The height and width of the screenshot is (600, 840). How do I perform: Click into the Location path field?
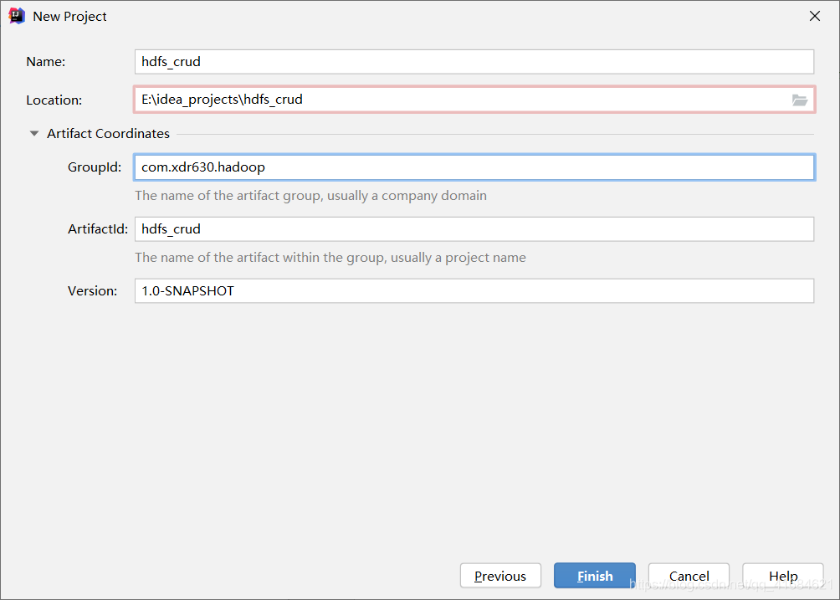(460, 100)
